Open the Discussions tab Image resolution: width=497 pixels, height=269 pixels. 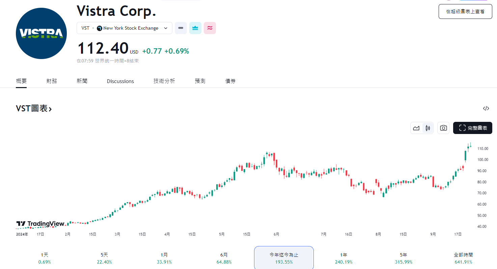[120, 81]
